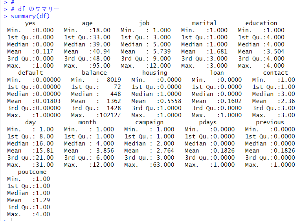Select the 'age' column header
301x221 pixels.
point(87,24)
